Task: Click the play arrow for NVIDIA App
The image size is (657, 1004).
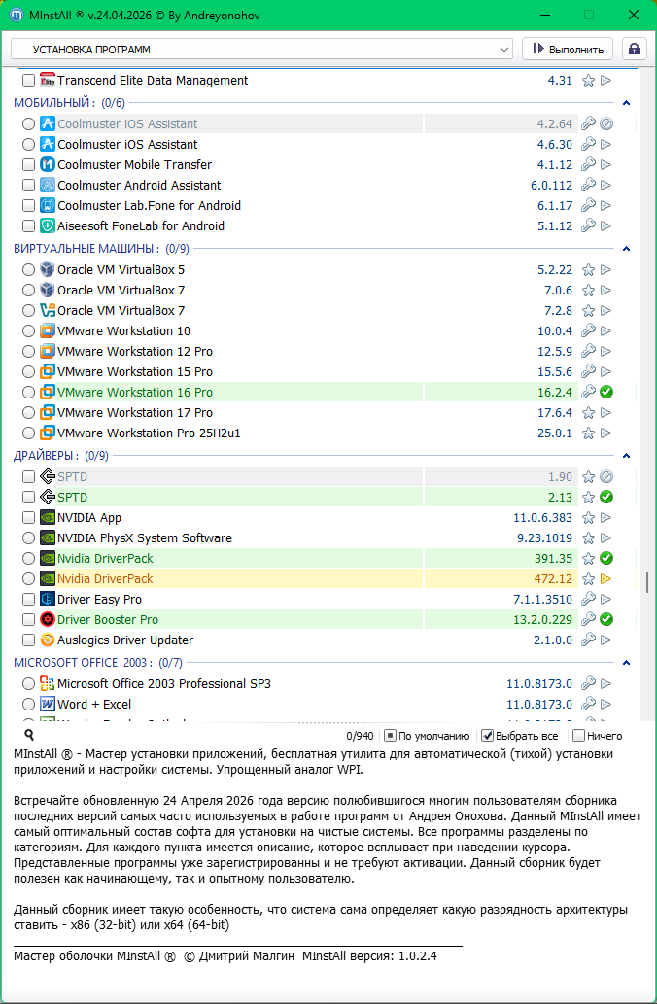Action: 605,518
